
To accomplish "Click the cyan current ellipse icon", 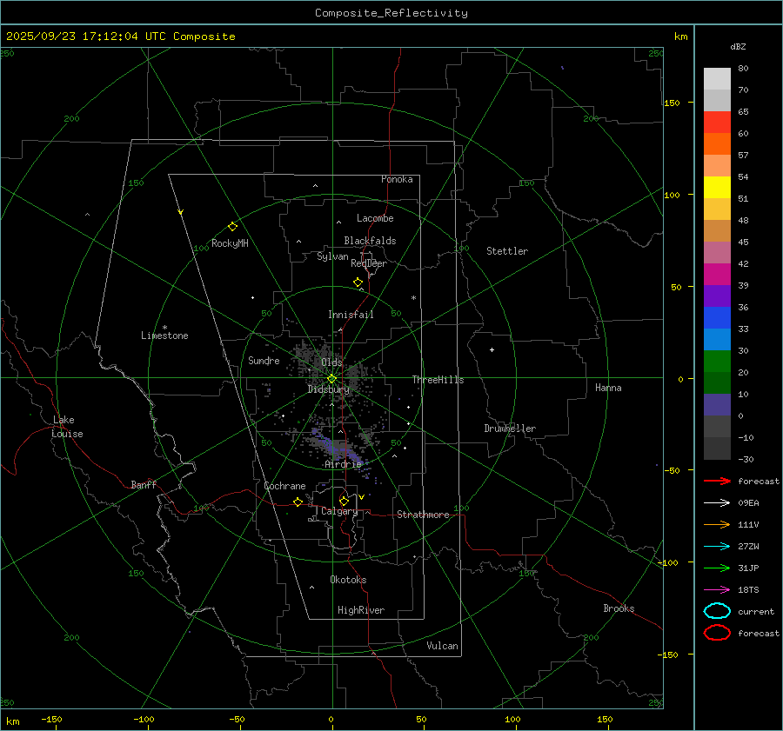I will [x=717, y=611].
